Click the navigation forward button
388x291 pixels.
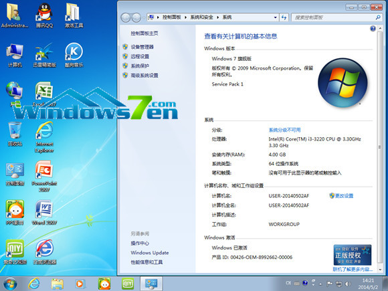click(136, 17)
